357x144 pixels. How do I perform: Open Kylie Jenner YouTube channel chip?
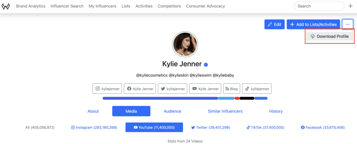[205, 89]
